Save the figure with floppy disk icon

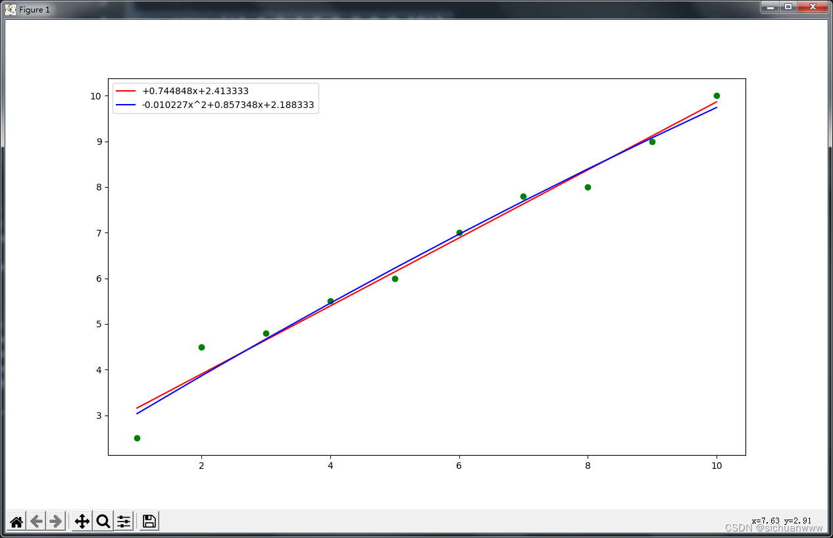(149, 522)
